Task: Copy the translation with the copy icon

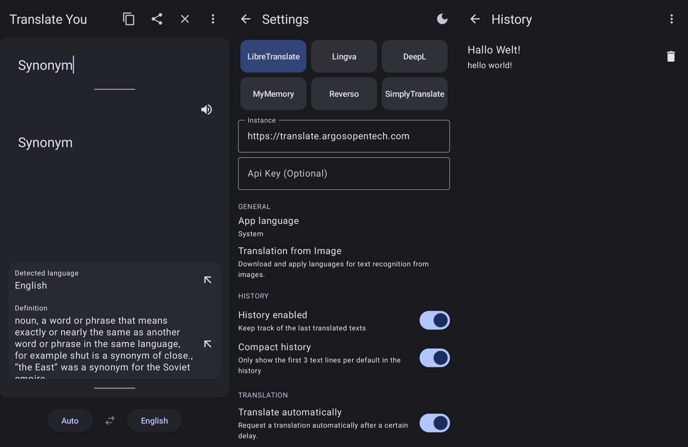Action: click(128, 19)
